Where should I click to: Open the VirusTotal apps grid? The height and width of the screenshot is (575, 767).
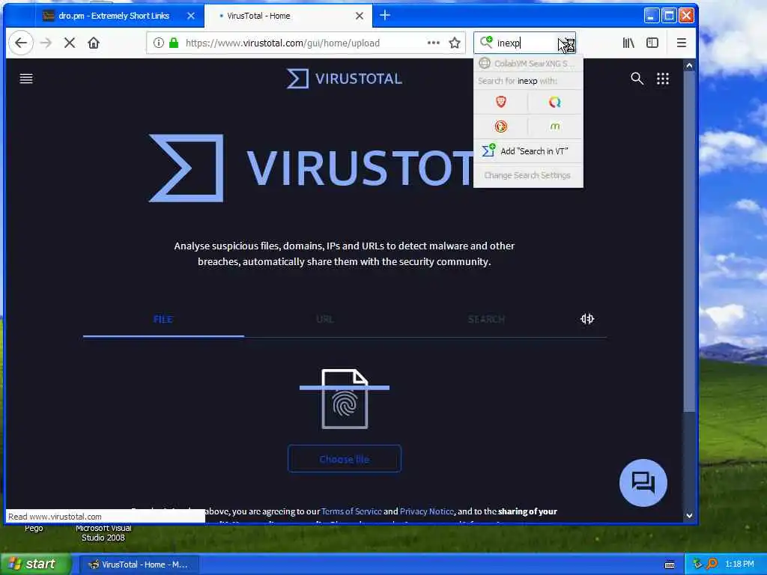click(x=663, y=78)
